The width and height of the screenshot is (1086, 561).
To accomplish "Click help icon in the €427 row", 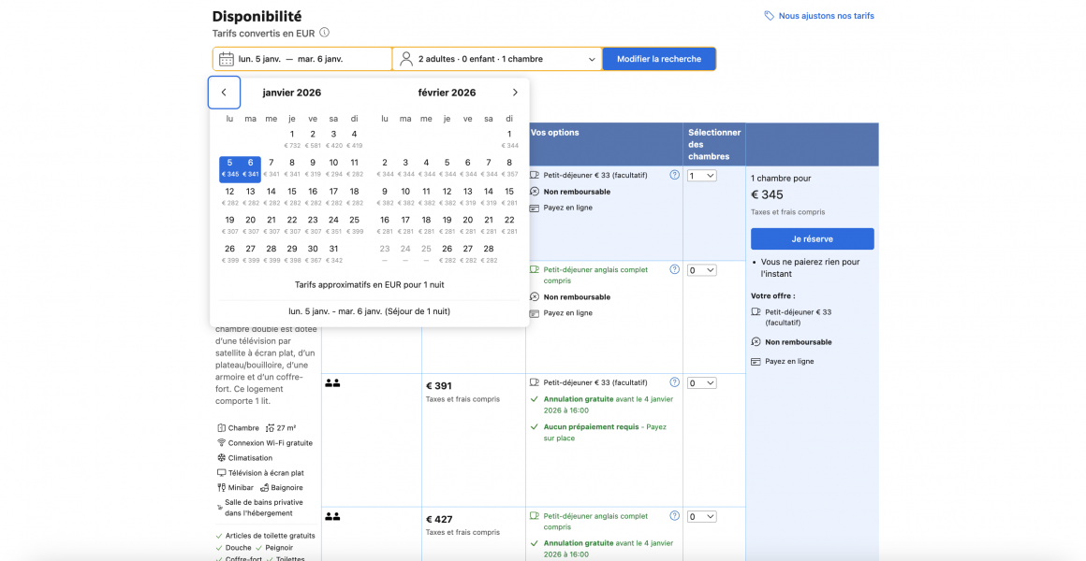I will click(x=674, y=516).
